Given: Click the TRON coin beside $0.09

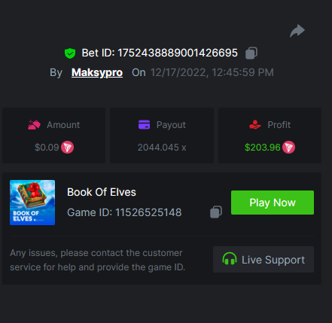Looking at the screenshot, I should (x=68, y=148).
